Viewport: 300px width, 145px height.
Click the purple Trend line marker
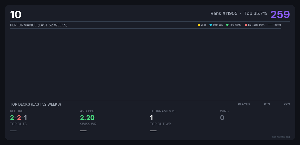coord(270,25)
